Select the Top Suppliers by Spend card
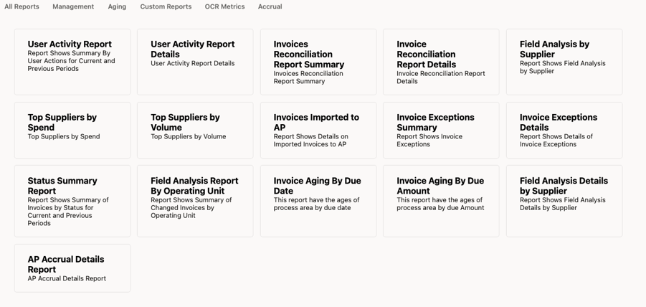 tap(72, 130)
